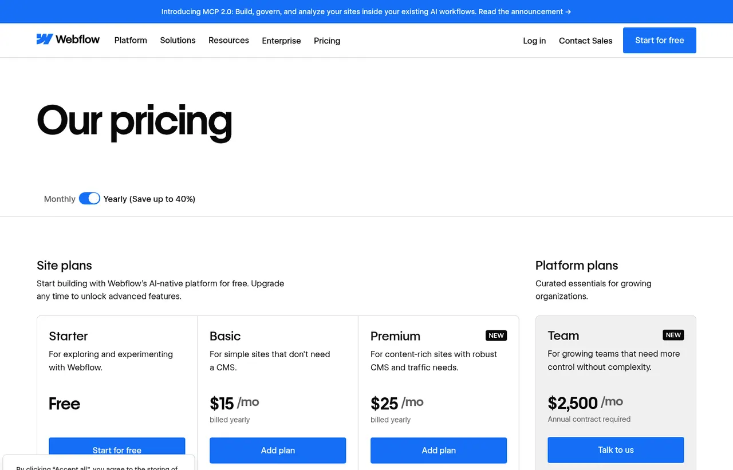Click the Premium plan title
The height and width of the screenshot is (470, 733).
tap(395, 336)
